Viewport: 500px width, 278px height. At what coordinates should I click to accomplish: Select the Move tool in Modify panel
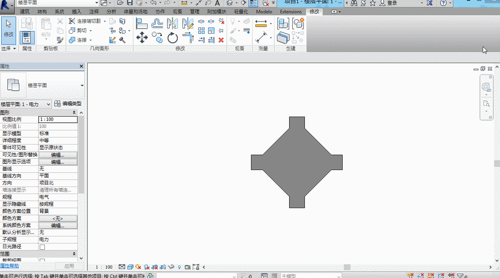[142, 38]
